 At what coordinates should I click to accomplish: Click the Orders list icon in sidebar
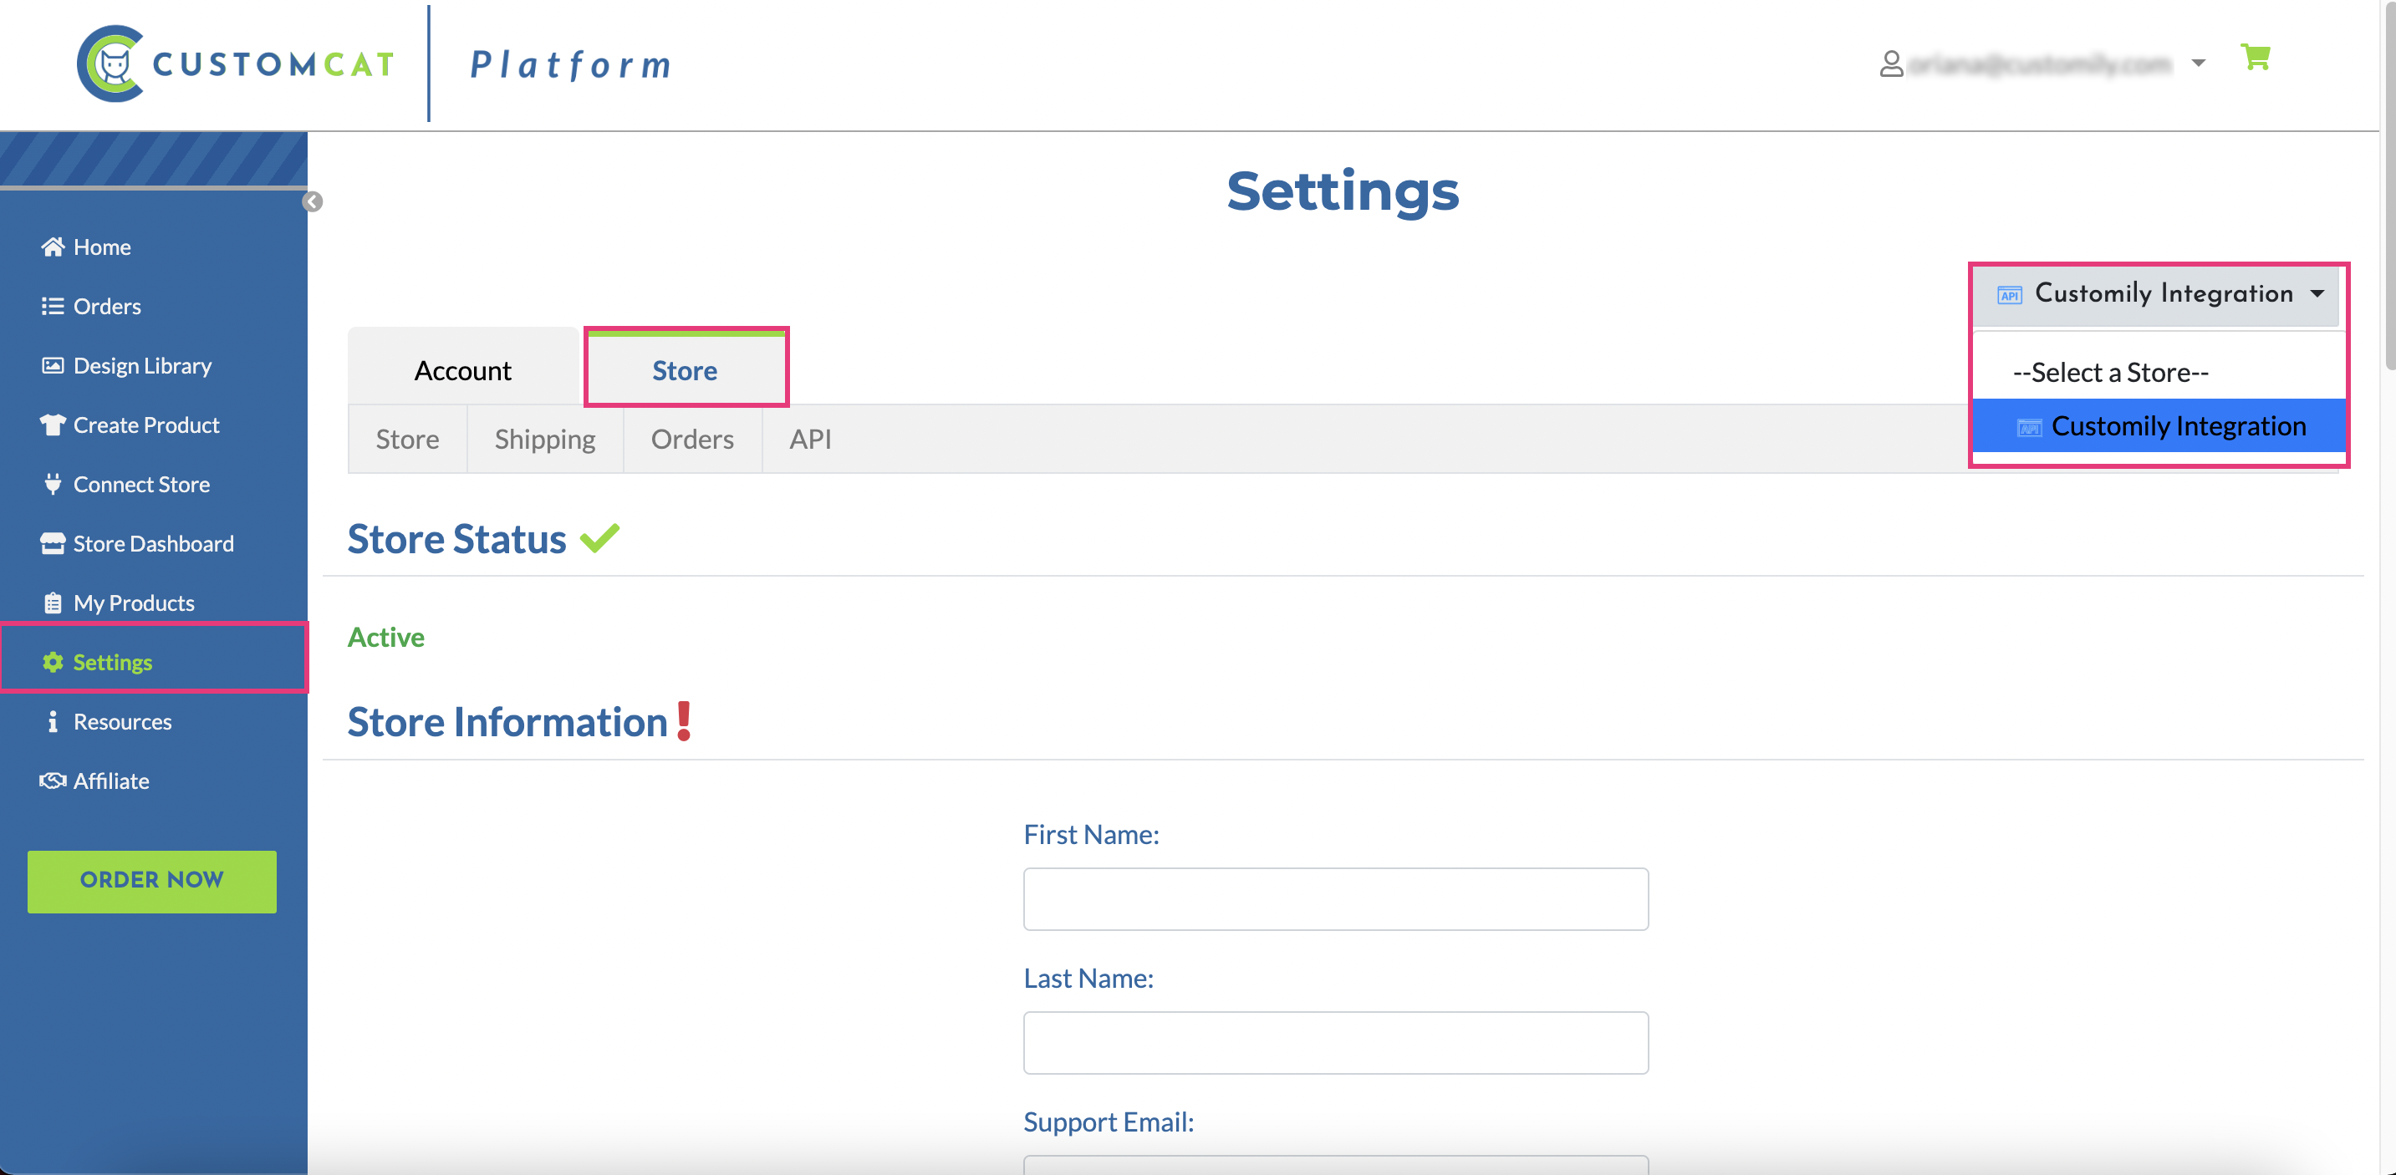(x=52, y=306)
